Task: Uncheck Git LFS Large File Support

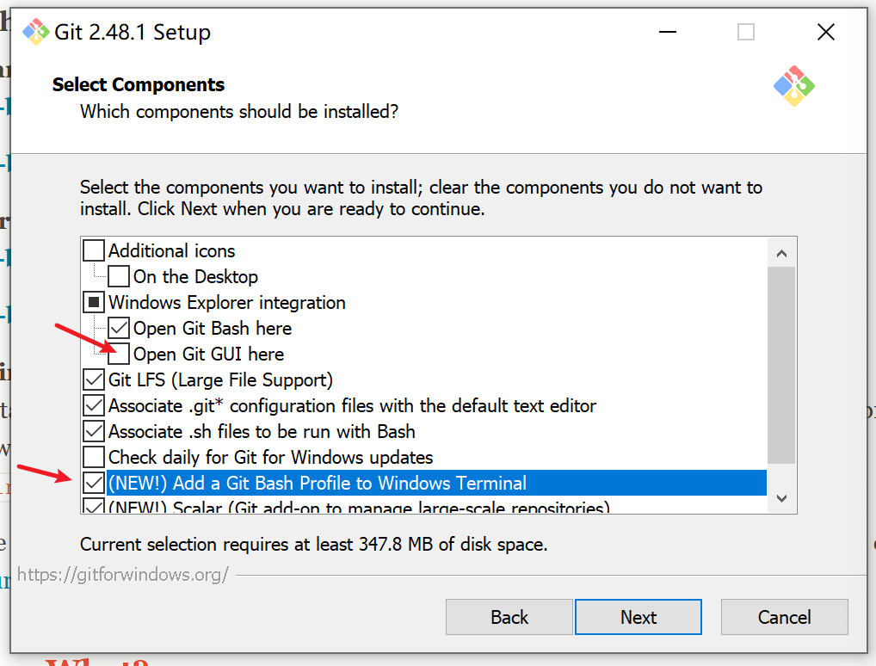Action: point(93,380)
